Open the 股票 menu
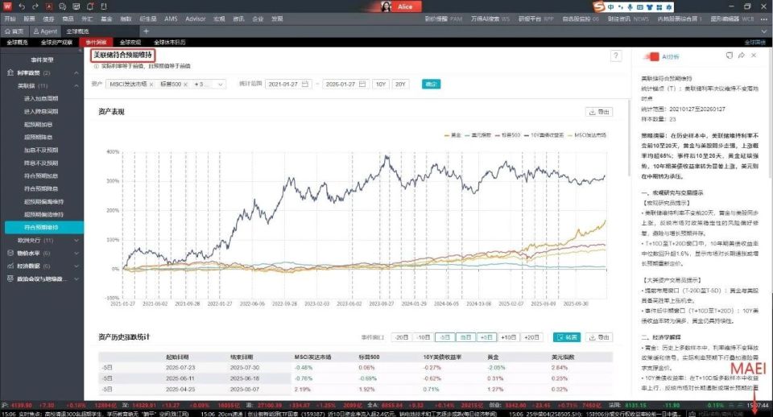 (x=29, y=19)
